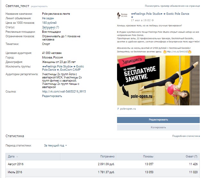
Task: Change the 180 рублей price link
Action: 49,23
